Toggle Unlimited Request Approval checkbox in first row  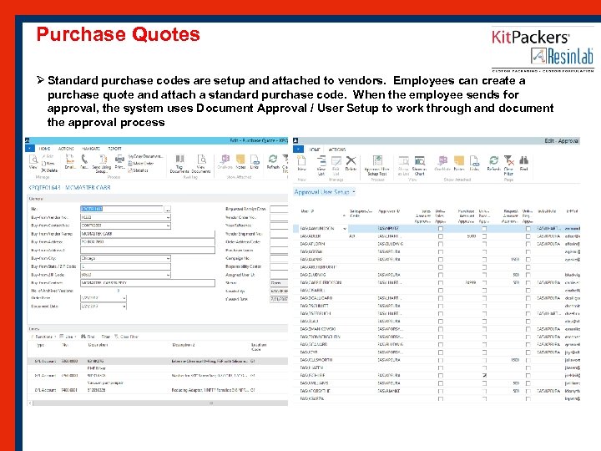coord(528,229)
